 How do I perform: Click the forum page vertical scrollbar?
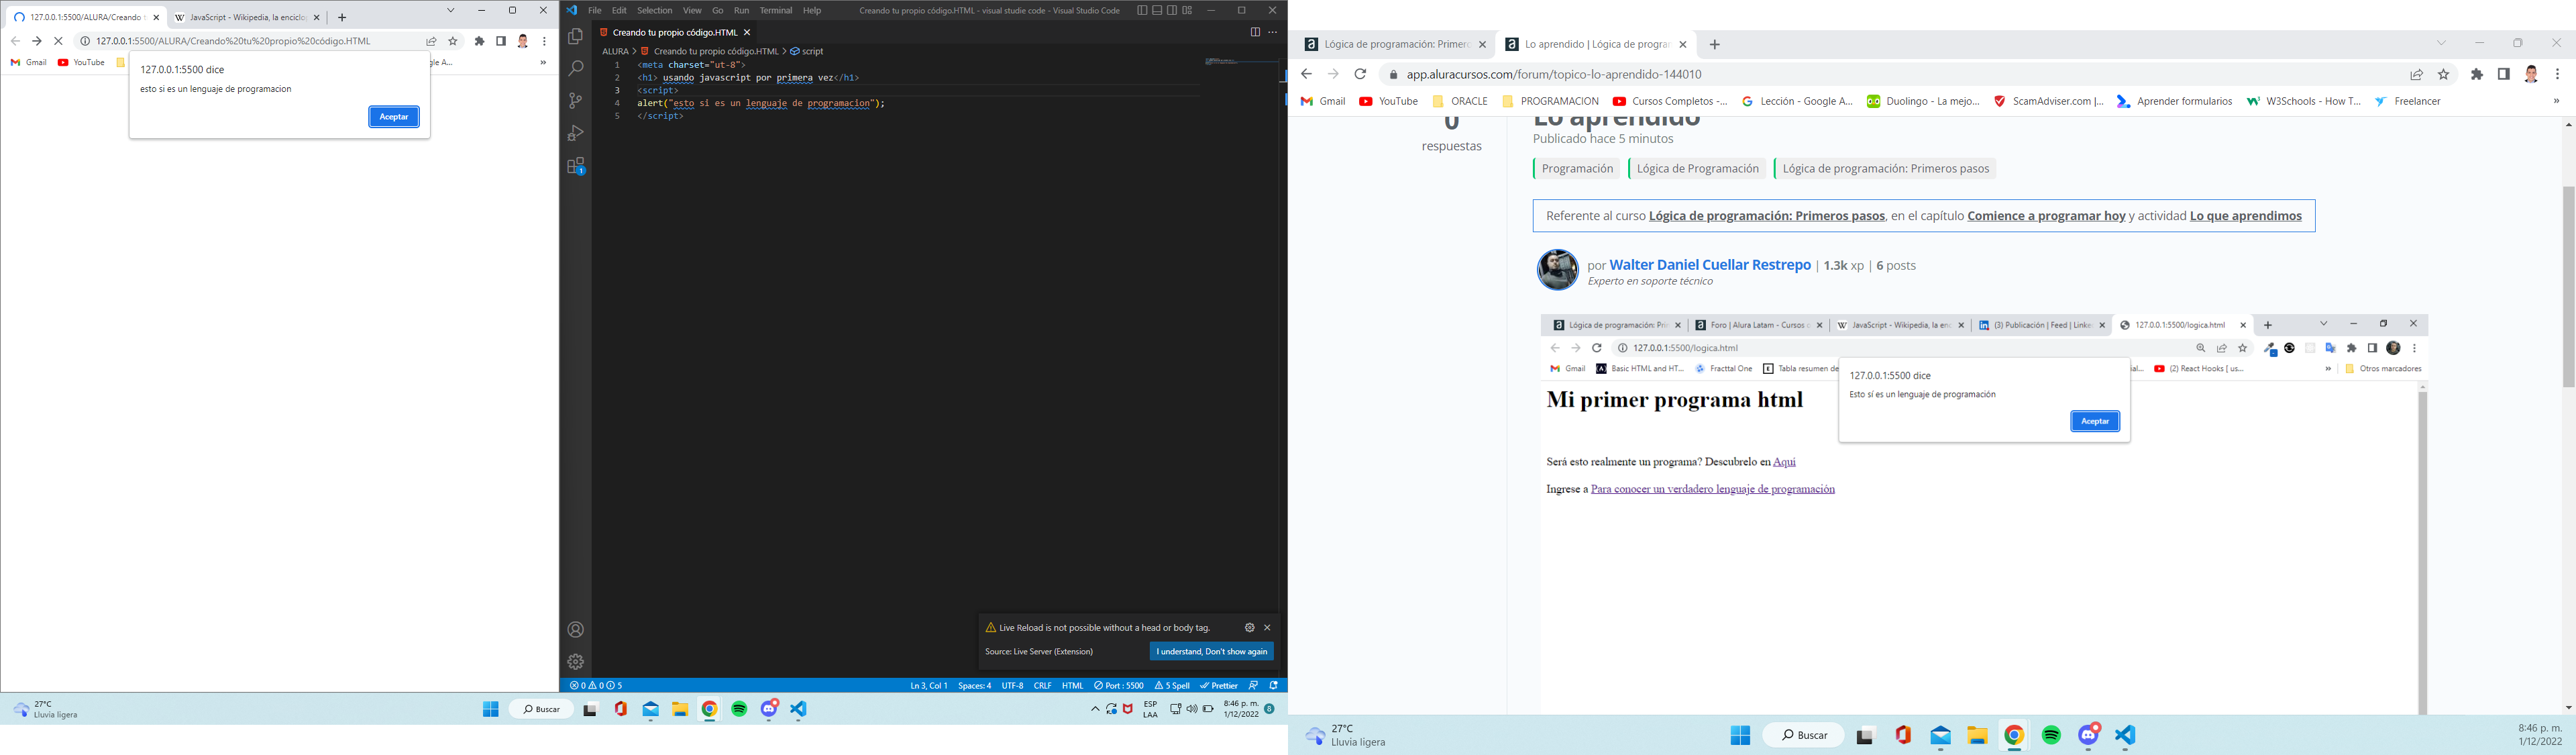(2567, 286)
